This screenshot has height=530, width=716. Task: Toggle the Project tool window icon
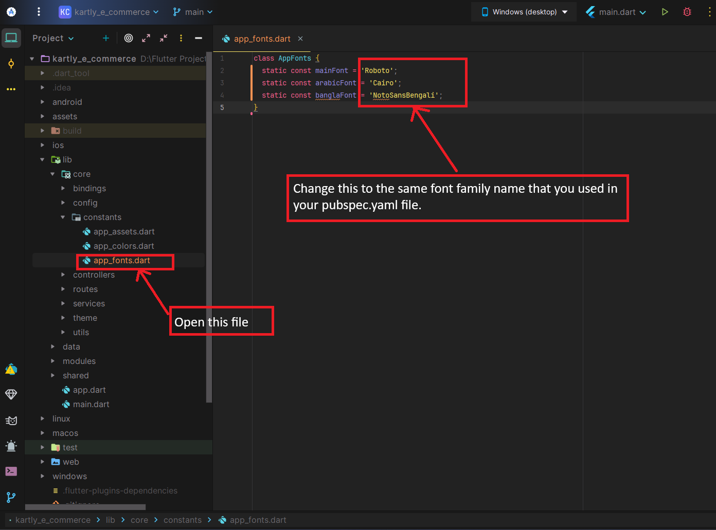click(x=11, y=38)
